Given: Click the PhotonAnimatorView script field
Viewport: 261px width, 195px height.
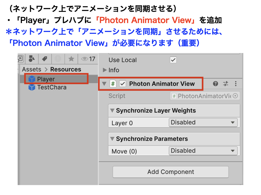Looking at the screenshot, I should [x=205, y=96].
